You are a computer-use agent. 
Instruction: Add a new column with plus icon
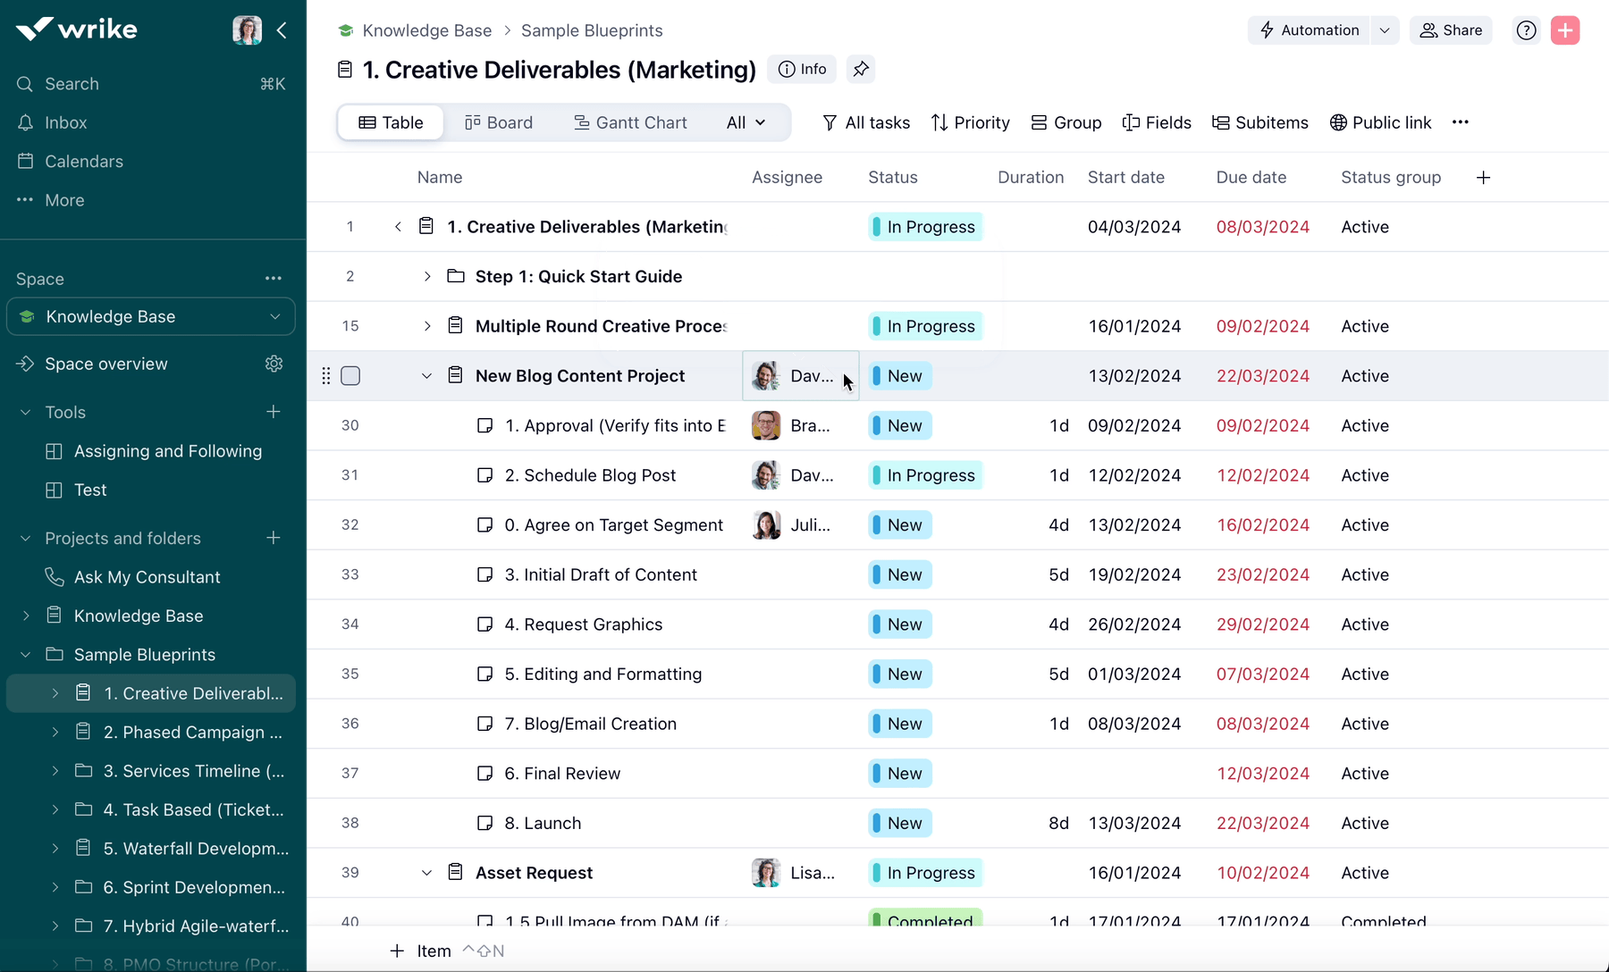point(1483,178)
